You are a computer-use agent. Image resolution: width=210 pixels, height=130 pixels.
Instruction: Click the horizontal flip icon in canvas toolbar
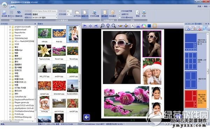pyautogui.click(x=90, y=26)
